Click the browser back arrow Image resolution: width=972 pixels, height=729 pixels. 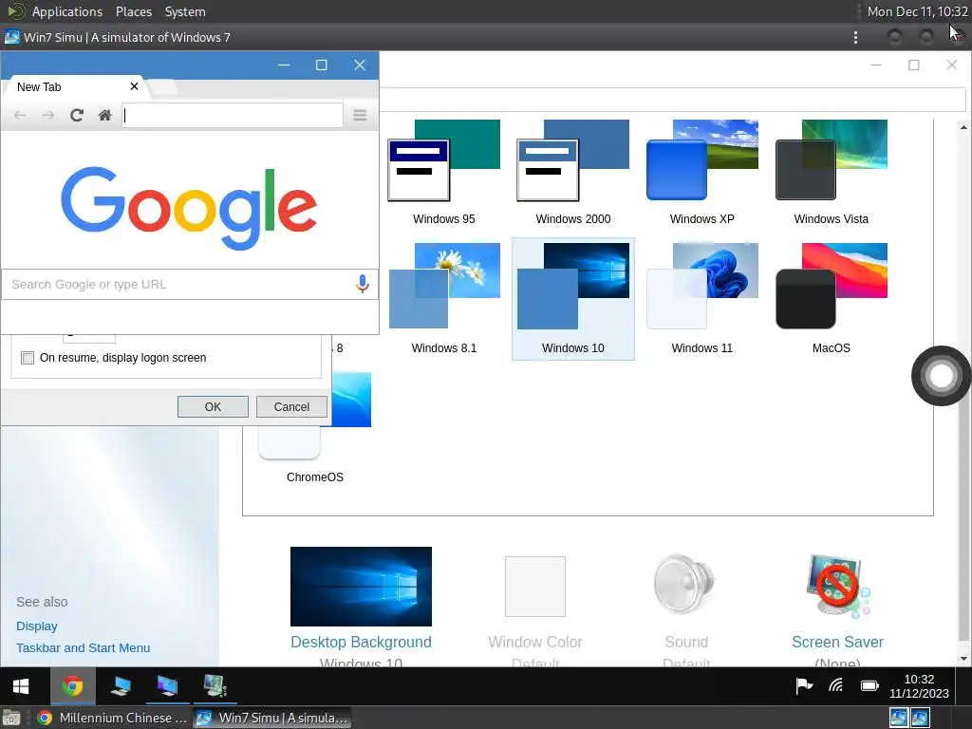pyautogui.click(x=20, y=115)
